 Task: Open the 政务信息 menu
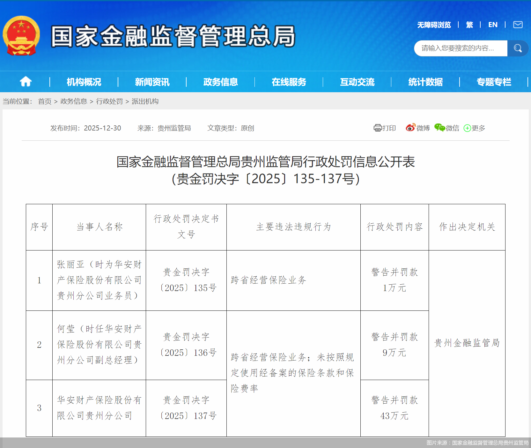click(x=220, y=82)
